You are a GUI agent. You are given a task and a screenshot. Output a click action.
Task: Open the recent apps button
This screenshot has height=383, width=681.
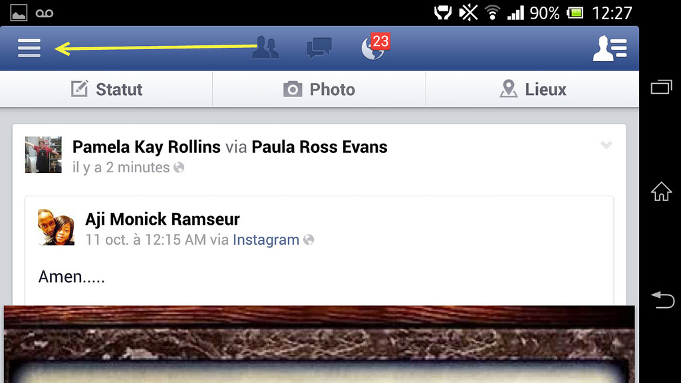(661, 87)
